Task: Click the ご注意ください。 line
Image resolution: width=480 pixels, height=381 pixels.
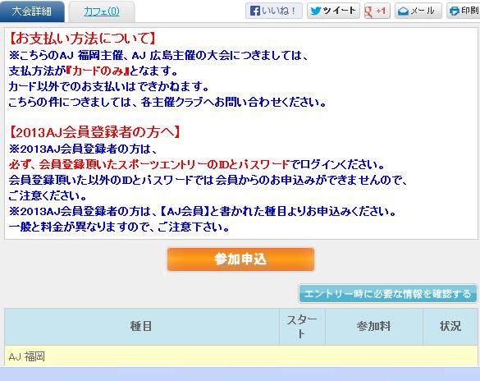Action: (x=48, y=196)
